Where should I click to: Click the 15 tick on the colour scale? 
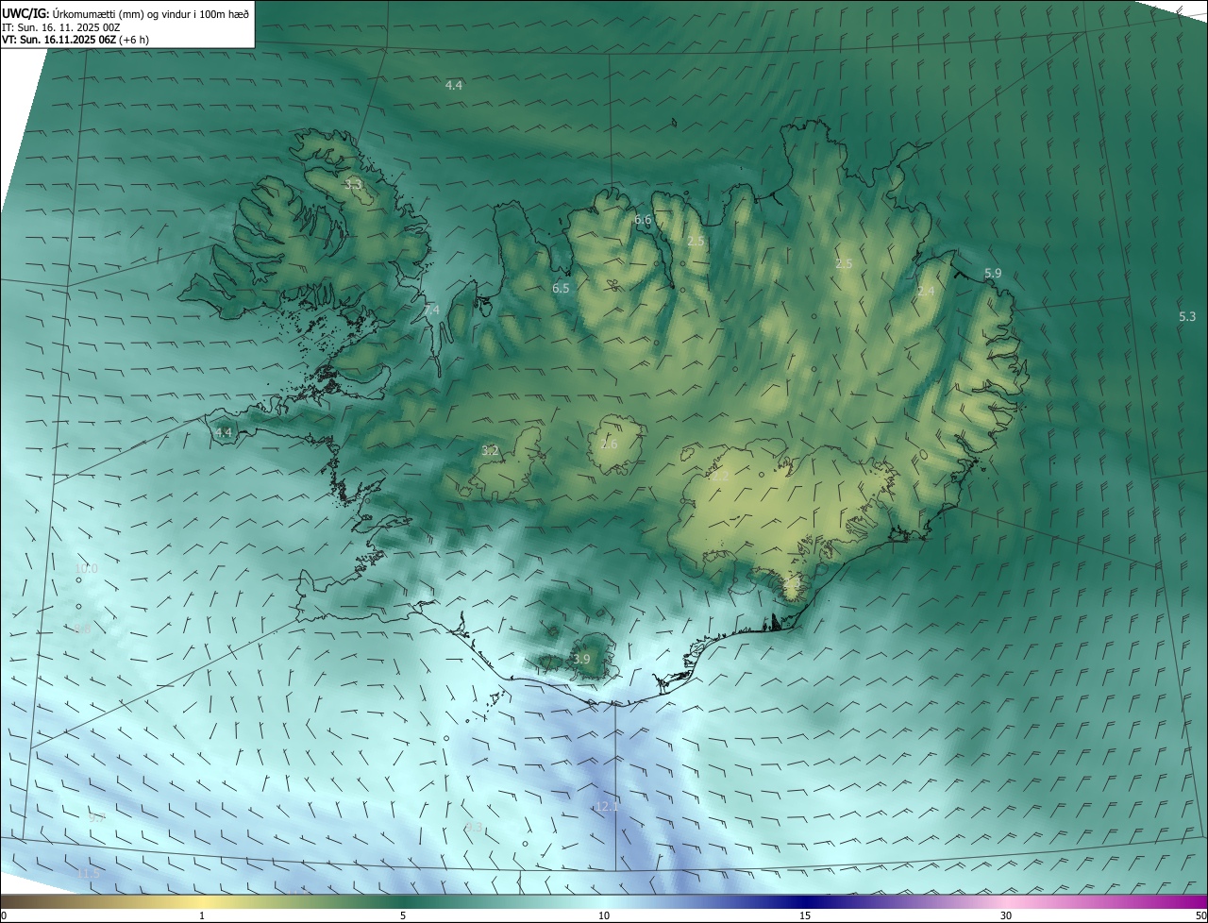point(805,915)
